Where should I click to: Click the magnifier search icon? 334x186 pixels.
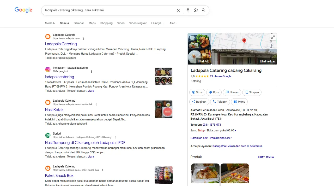coord(204,10)
